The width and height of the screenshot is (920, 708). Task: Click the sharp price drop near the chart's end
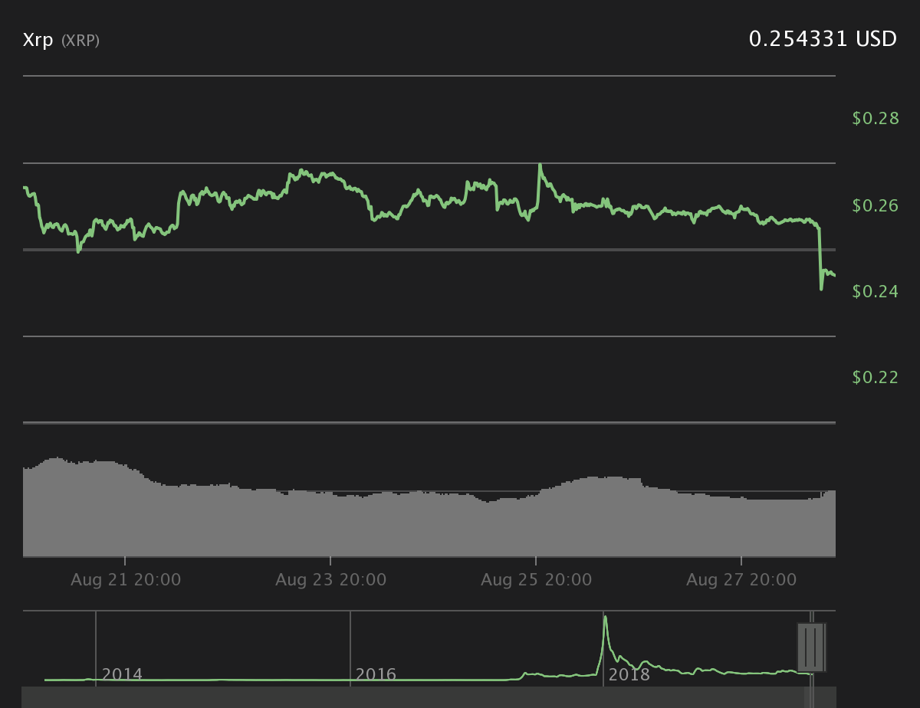pyautogui.click(x=820, y=257)
